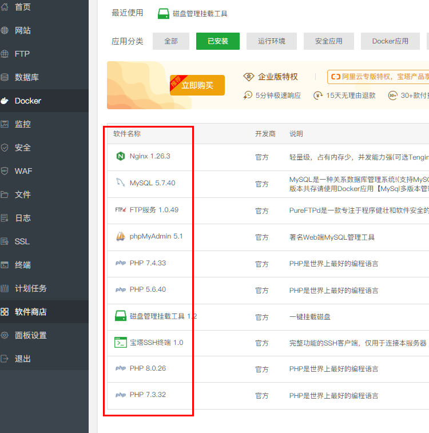This screenshot has height=433, width=429.
Task: Click the Nginx logo icon
Action: click(x=120, y=156)
